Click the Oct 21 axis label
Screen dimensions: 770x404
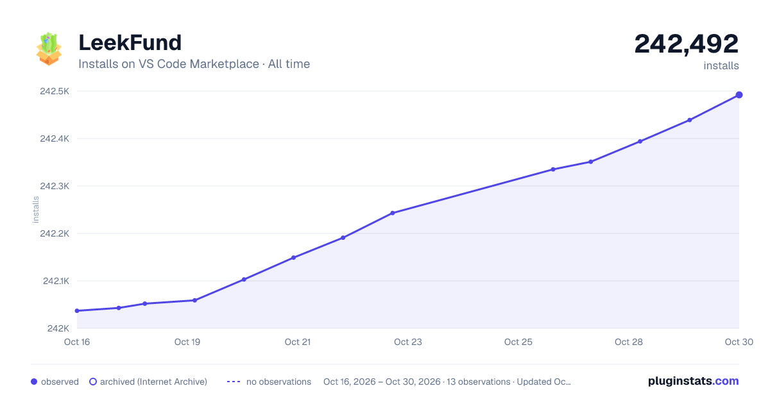pyautogui.click(x=298, y=342)
